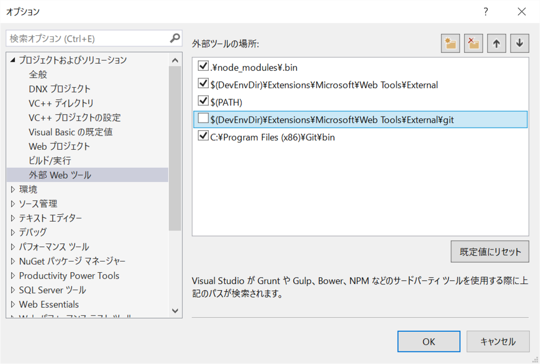Select the C:¥Program Files (x86)¥Git¥bin row
The image size is (540, 364).
[360, 137]
